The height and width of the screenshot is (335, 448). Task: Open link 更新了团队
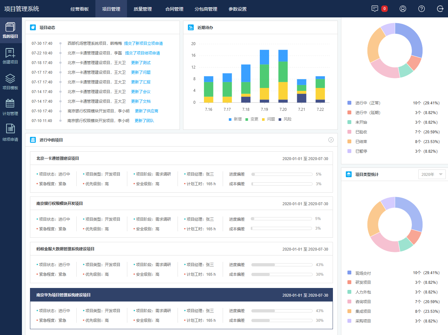point(144,121)
